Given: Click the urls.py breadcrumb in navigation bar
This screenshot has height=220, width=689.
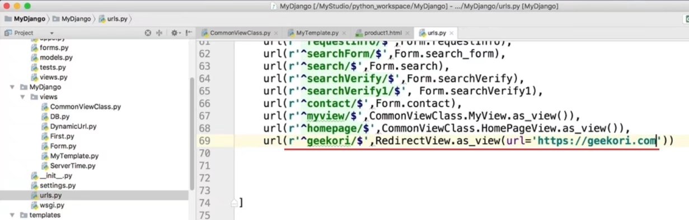Looking at the screenshot, I should (113, 18).
